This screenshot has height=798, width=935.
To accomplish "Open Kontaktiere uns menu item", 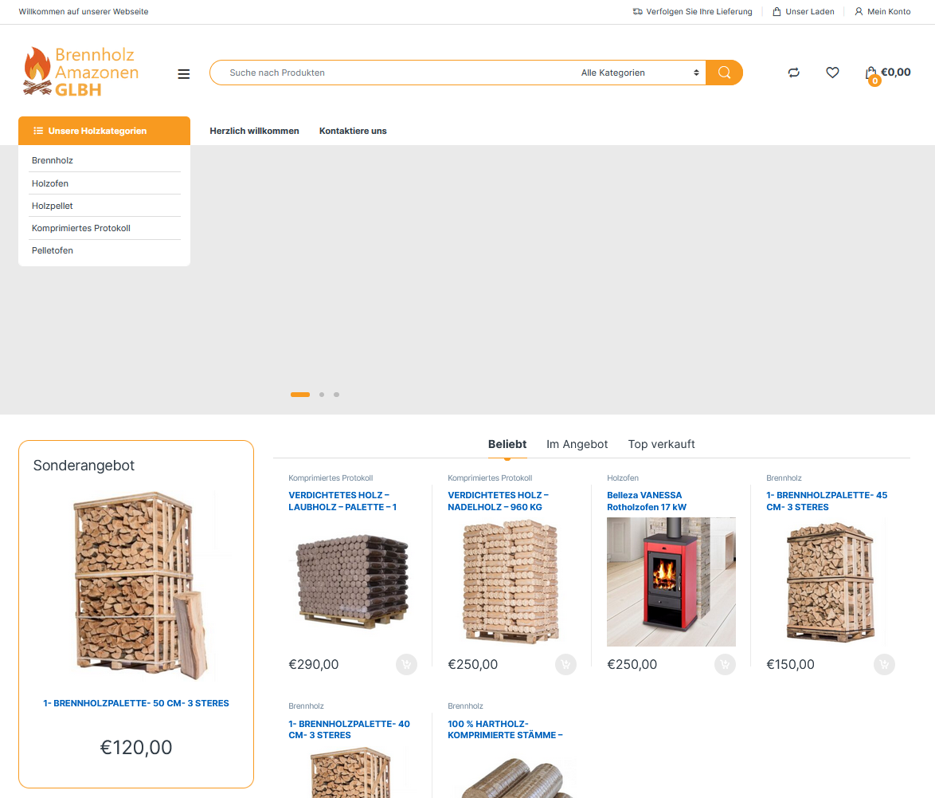I will click(x=352, y=131).
